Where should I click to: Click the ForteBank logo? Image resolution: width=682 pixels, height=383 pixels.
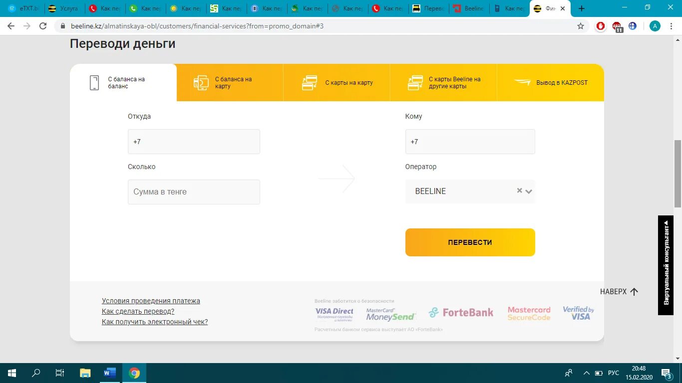pyautogui.click(x=461, y=313)
